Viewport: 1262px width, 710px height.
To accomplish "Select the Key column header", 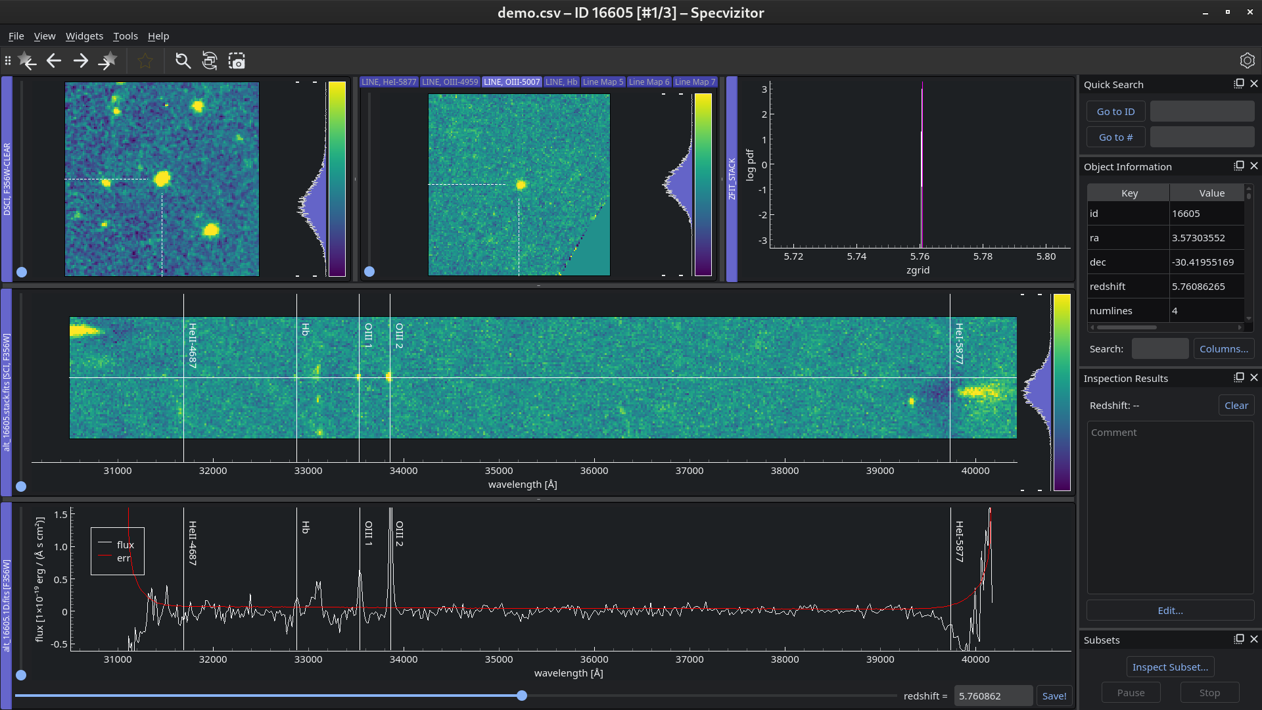I will pos(1129,193).
